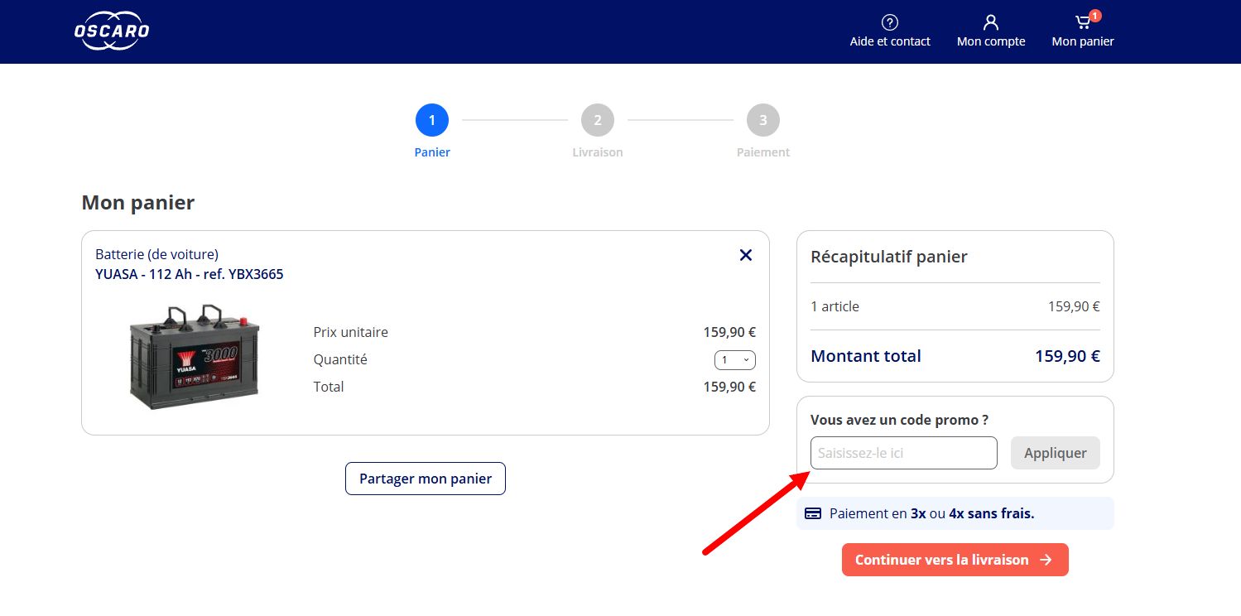Click the 4x sans frais link

pyautogui.click(x=992, y=513)
